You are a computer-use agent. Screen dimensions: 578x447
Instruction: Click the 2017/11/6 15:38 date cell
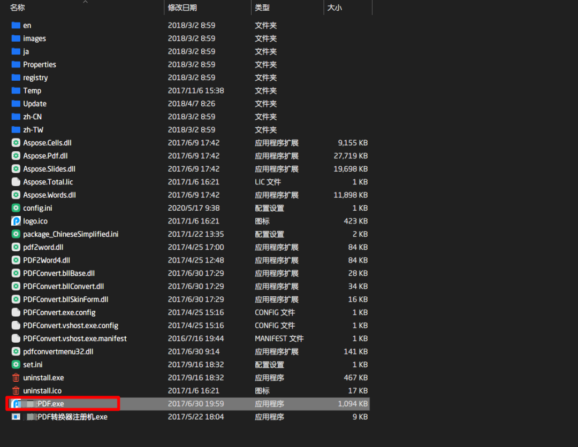[x=196, y=90]
